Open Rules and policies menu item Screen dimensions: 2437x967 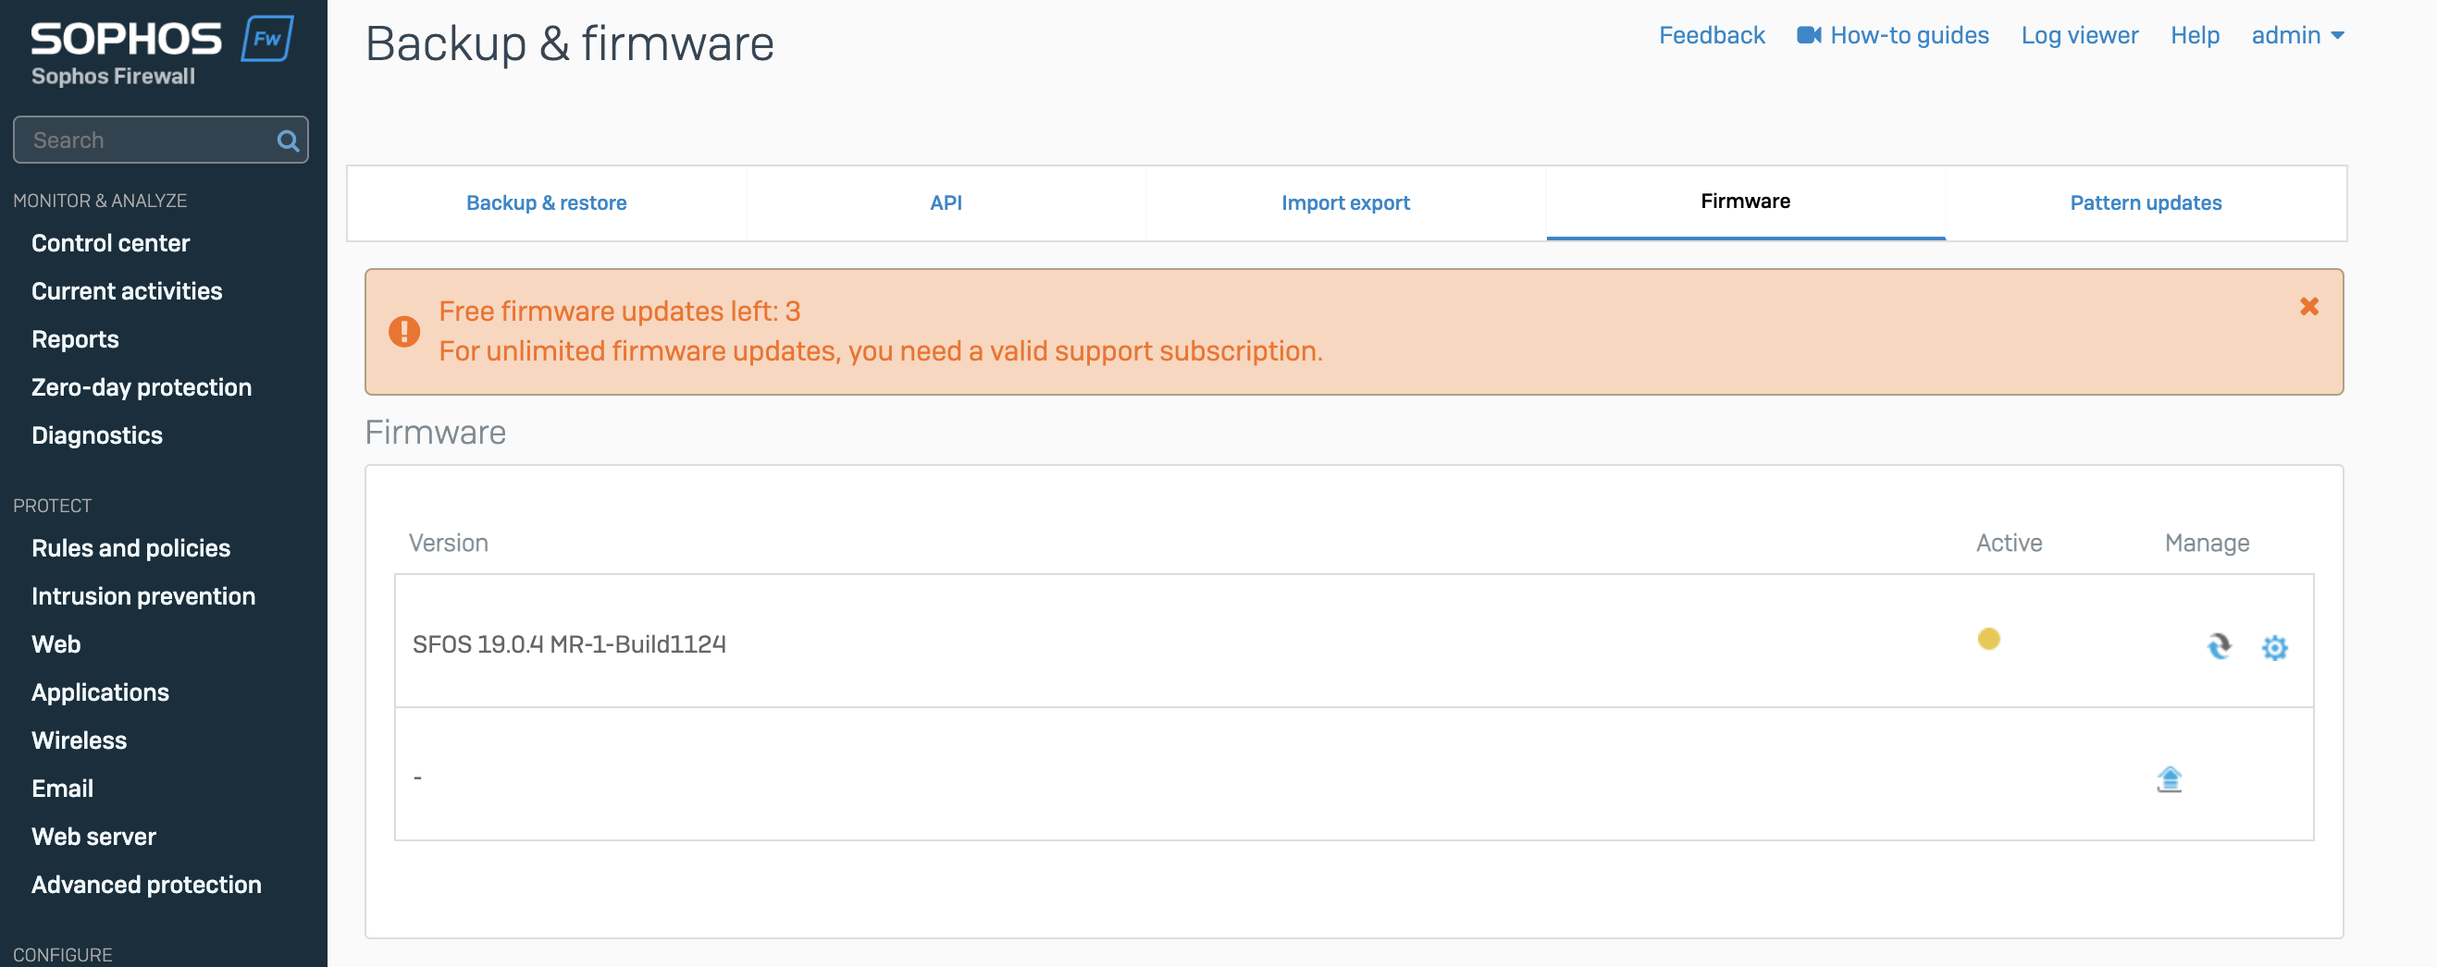click(x=130, y=548)
